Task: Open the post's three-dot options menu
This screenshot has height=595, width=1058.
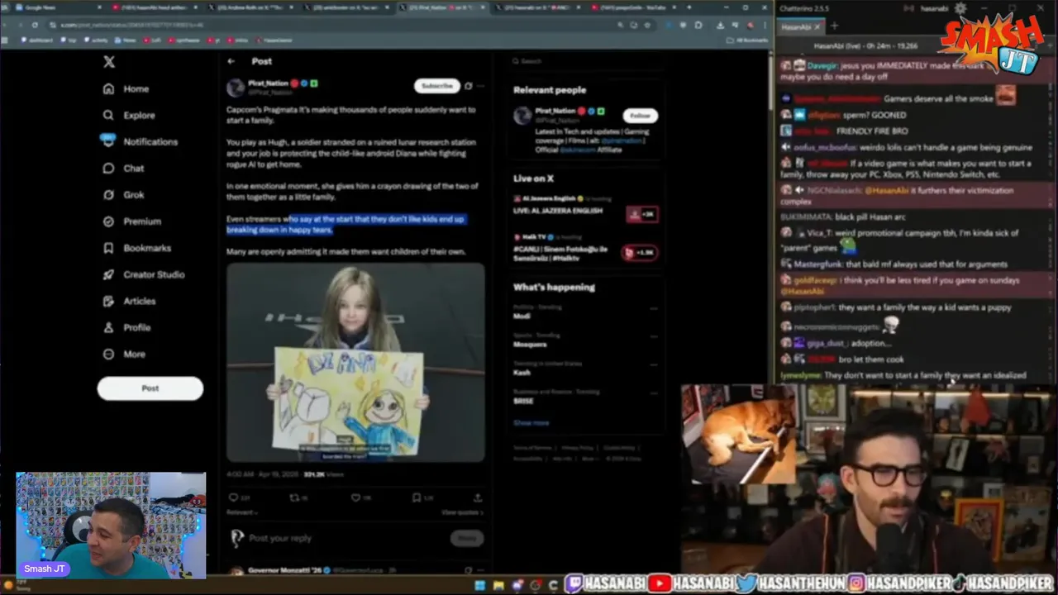Action: 480,86
